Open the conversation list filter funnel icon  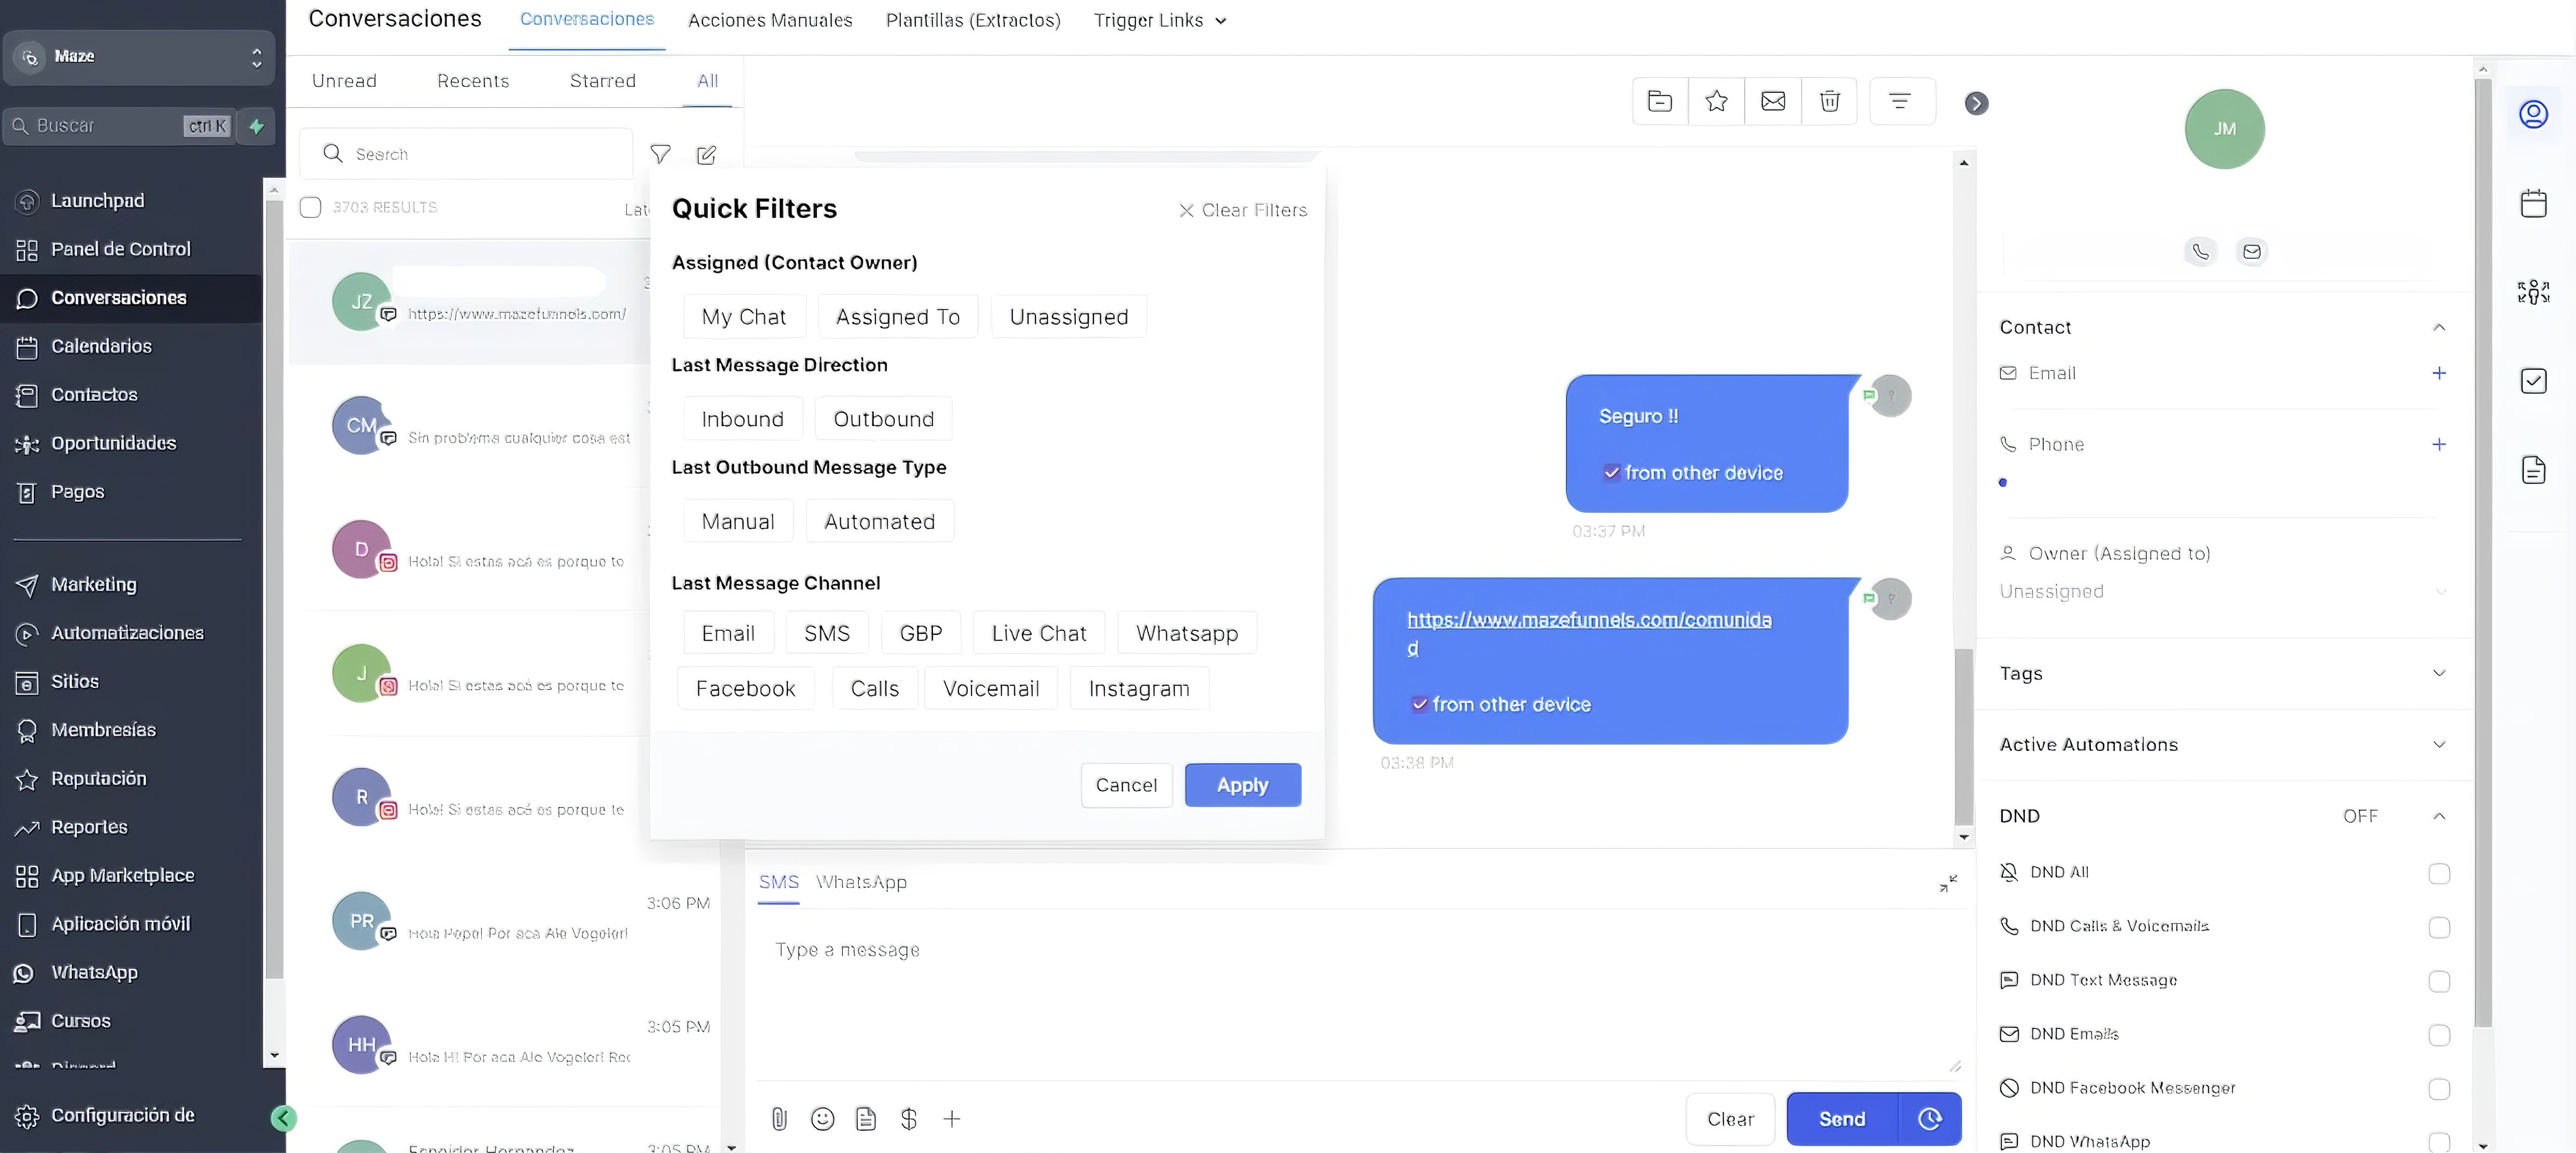[660, 154]
